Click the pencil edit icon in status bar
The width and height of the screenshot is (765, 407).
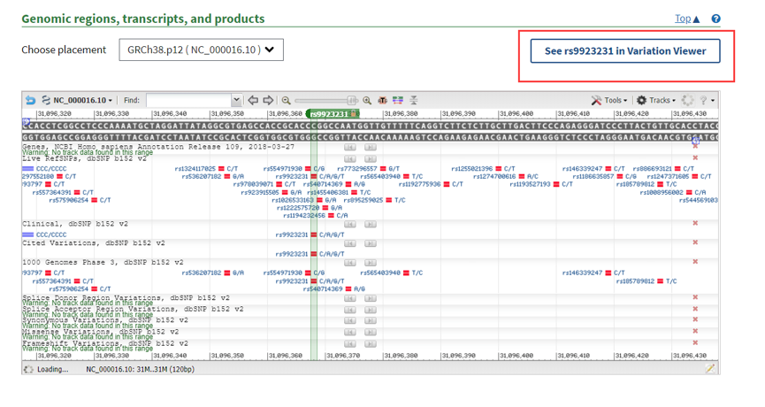(x=710, y=369)
